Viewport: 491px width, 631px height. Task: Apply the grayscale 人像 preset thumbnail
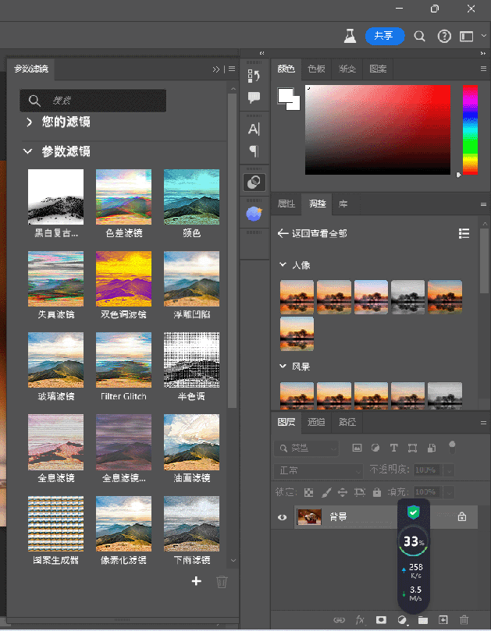[407, 297]
